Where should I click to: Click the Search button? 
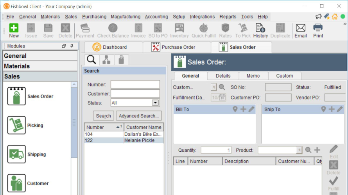tap(104, 116)
